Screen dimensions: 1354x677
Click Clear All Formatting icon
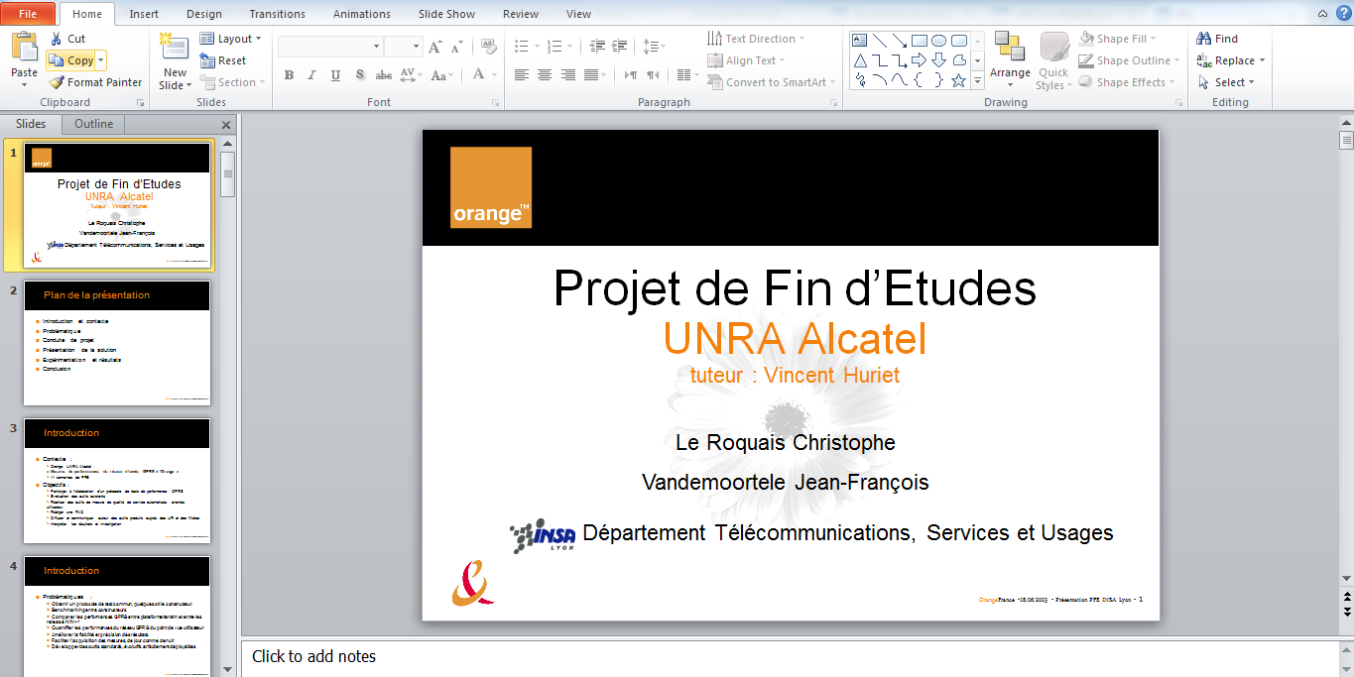pyautogui.click(x=488, y=47)
